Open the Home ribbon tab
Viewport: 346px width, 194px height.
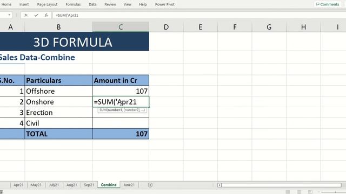pos(6,4)
